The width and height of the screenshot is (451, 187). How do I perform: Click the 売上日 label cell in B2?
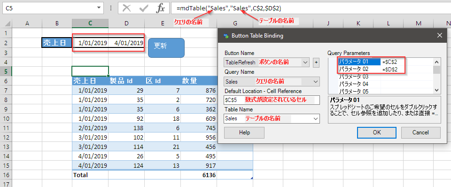57,43
